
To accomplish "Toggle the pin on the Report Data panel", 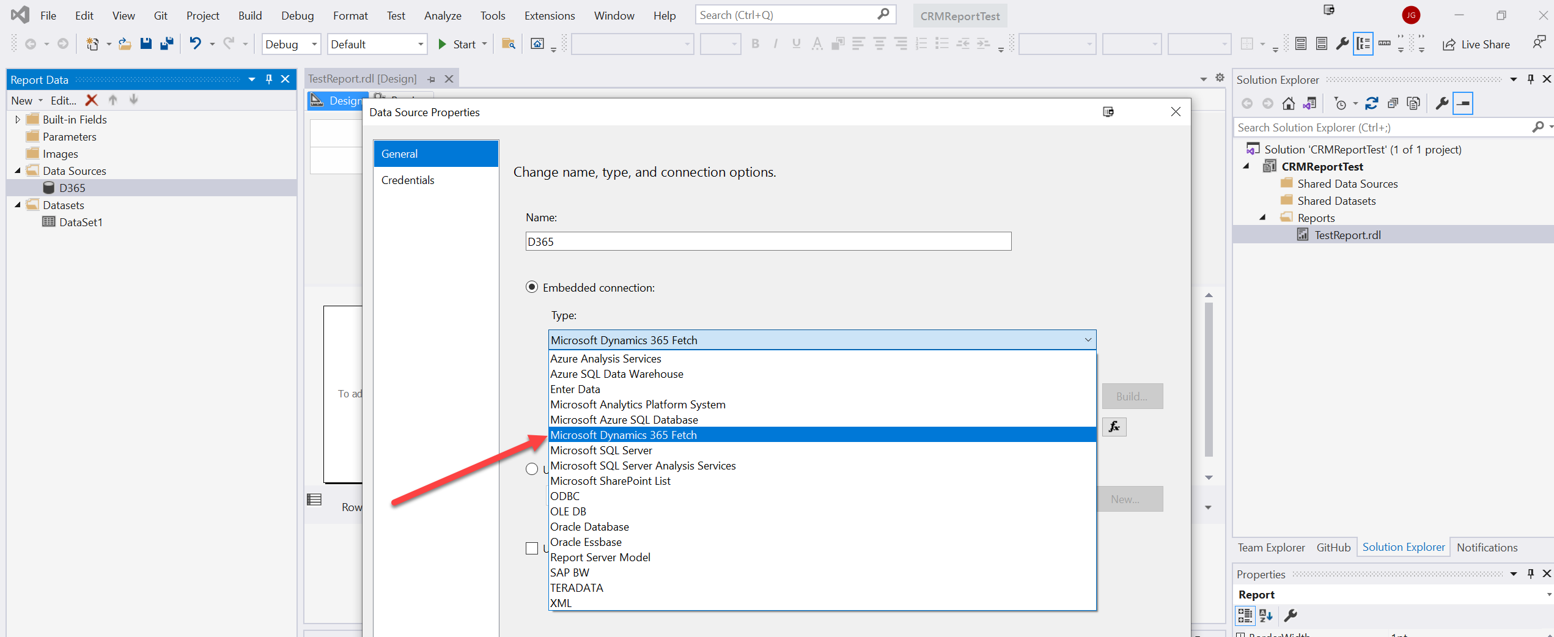I will point(269,79).
